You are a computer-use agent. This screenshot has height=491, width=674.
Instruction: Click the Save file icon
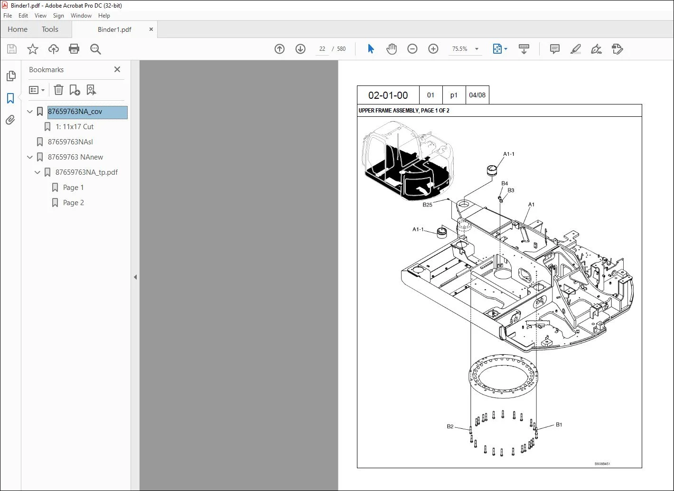point(12,49)
